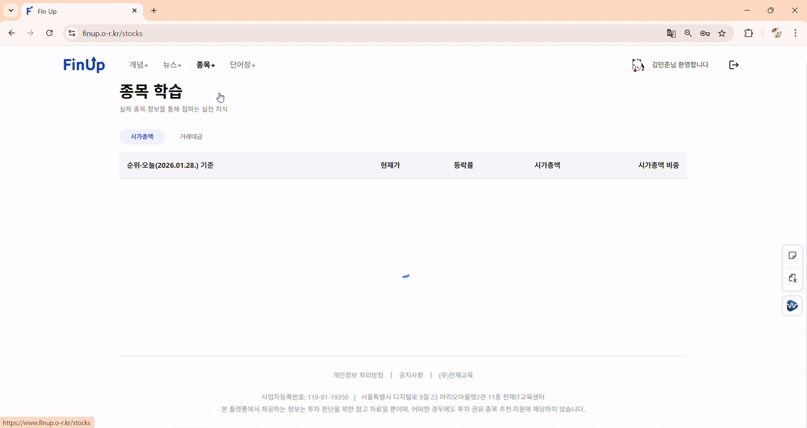Viewport: 807px width, 428px height.
Task: Click the browser reload button
Action: (x=49, y=33)
